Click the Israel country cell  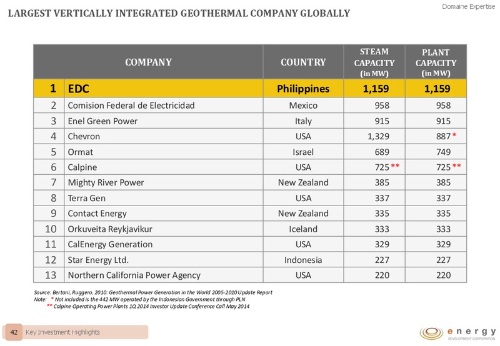(303, 152)
